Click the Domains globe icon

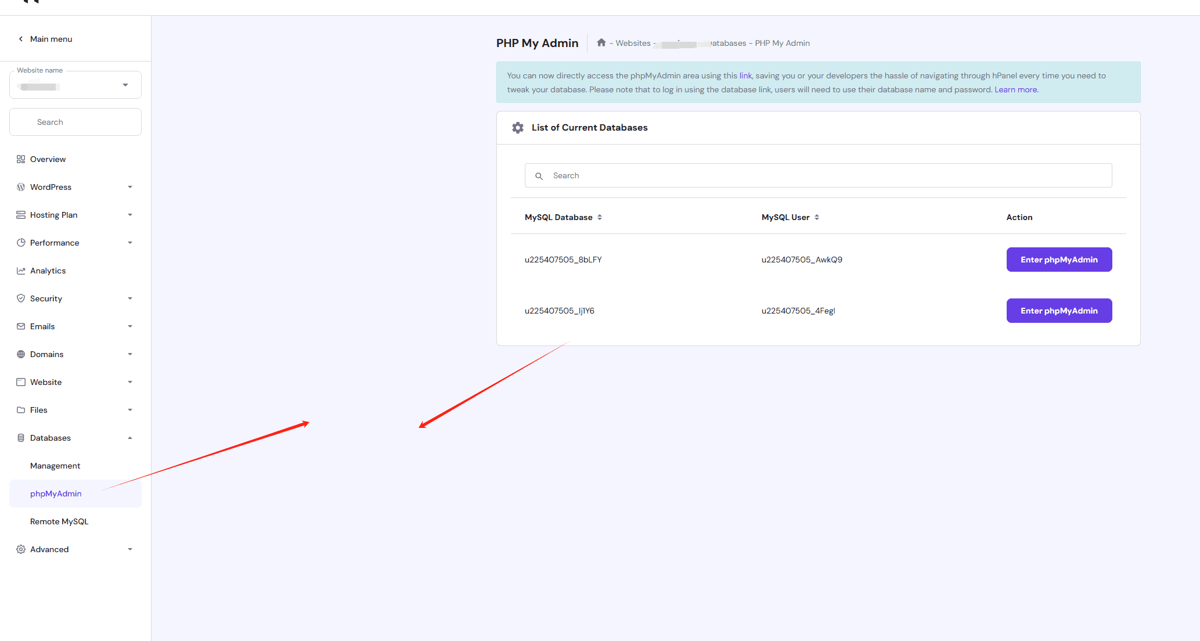click(21, 354)
